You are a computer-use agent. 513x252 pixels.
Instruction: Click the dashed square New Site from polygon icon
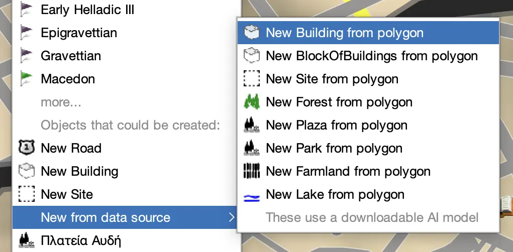[251, 79]
